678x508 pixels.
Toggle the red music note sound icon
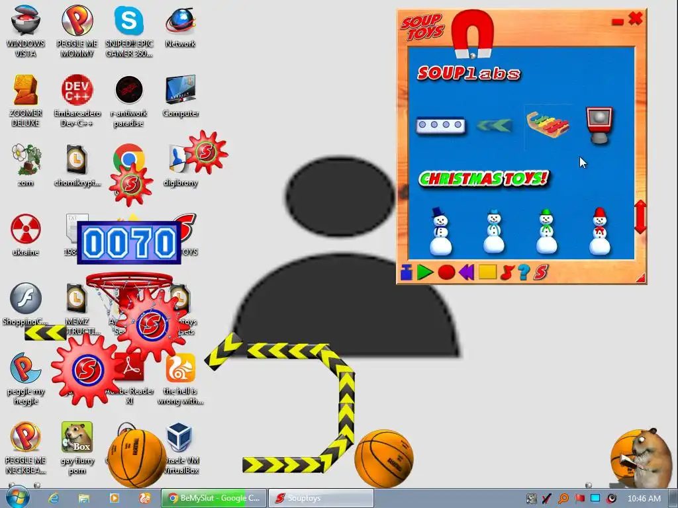click(x=507, y=273)
